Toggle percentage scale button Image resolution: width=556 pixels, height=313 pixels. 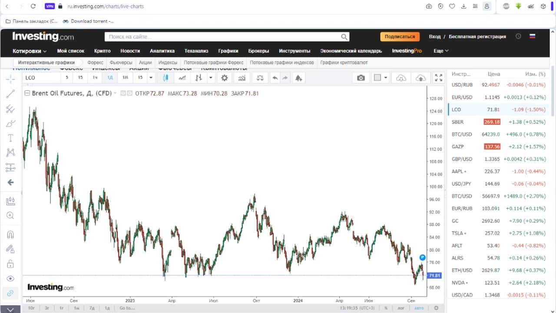tap(386, 308)
